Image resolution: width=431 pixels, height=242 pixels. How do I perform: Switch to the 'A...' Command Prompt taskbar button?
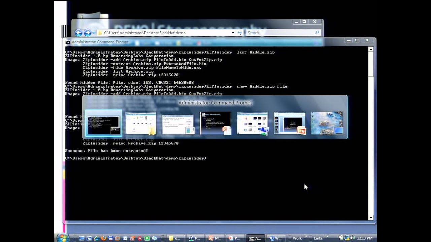[255, 238]
